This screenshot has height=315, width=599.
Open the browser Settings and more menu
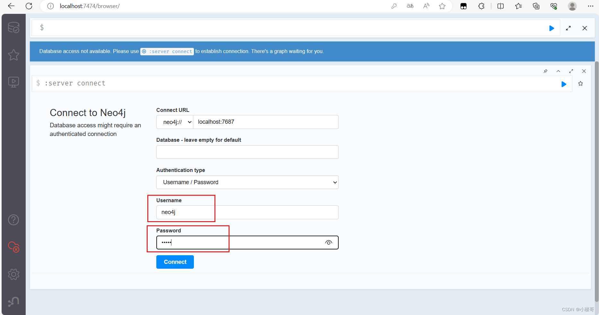(x=591, y=6)
